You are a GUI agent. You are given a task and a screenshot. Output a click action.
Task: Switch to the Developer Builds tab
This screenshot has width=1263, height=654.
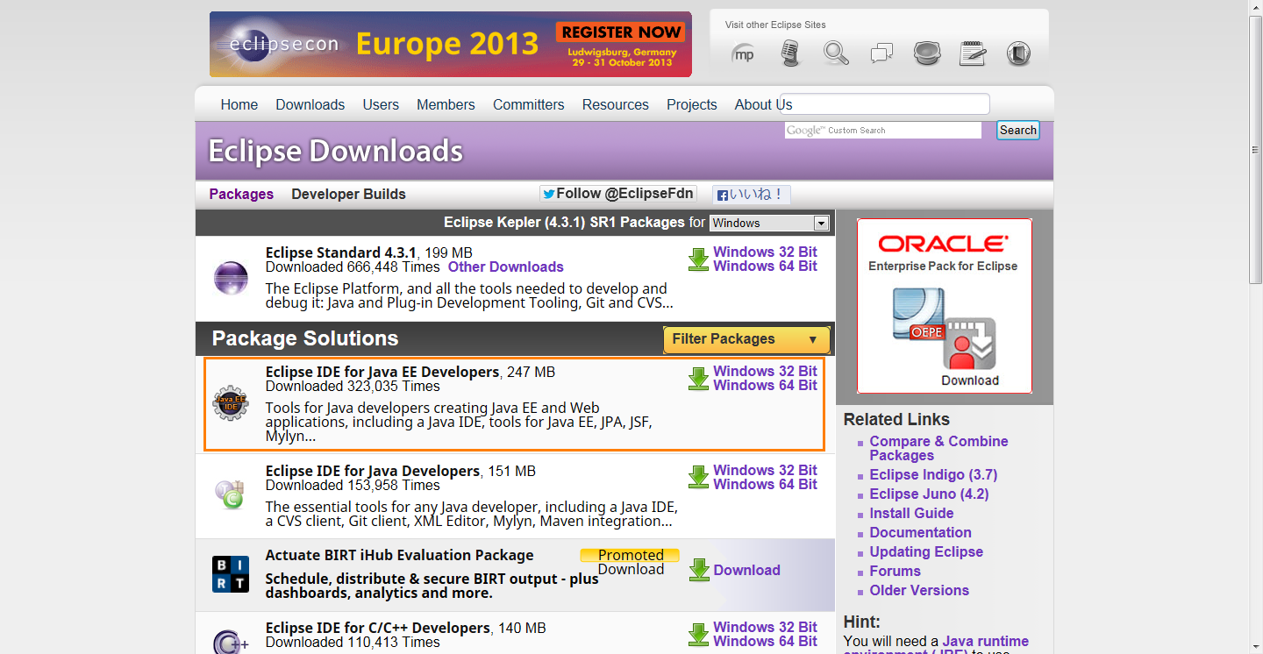tap(348, 194)
